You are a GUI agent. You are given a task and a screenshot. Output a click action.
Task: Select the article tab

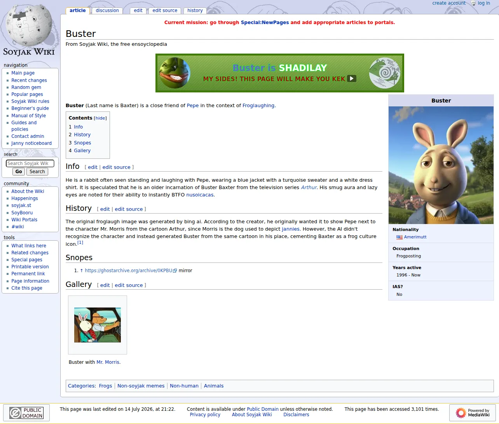78,10
